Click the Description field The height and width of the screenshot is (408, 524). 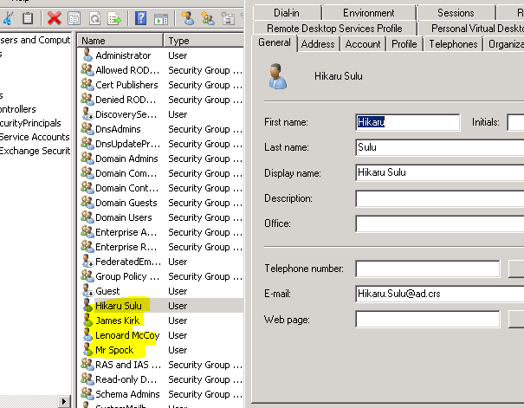coord(440,198)
